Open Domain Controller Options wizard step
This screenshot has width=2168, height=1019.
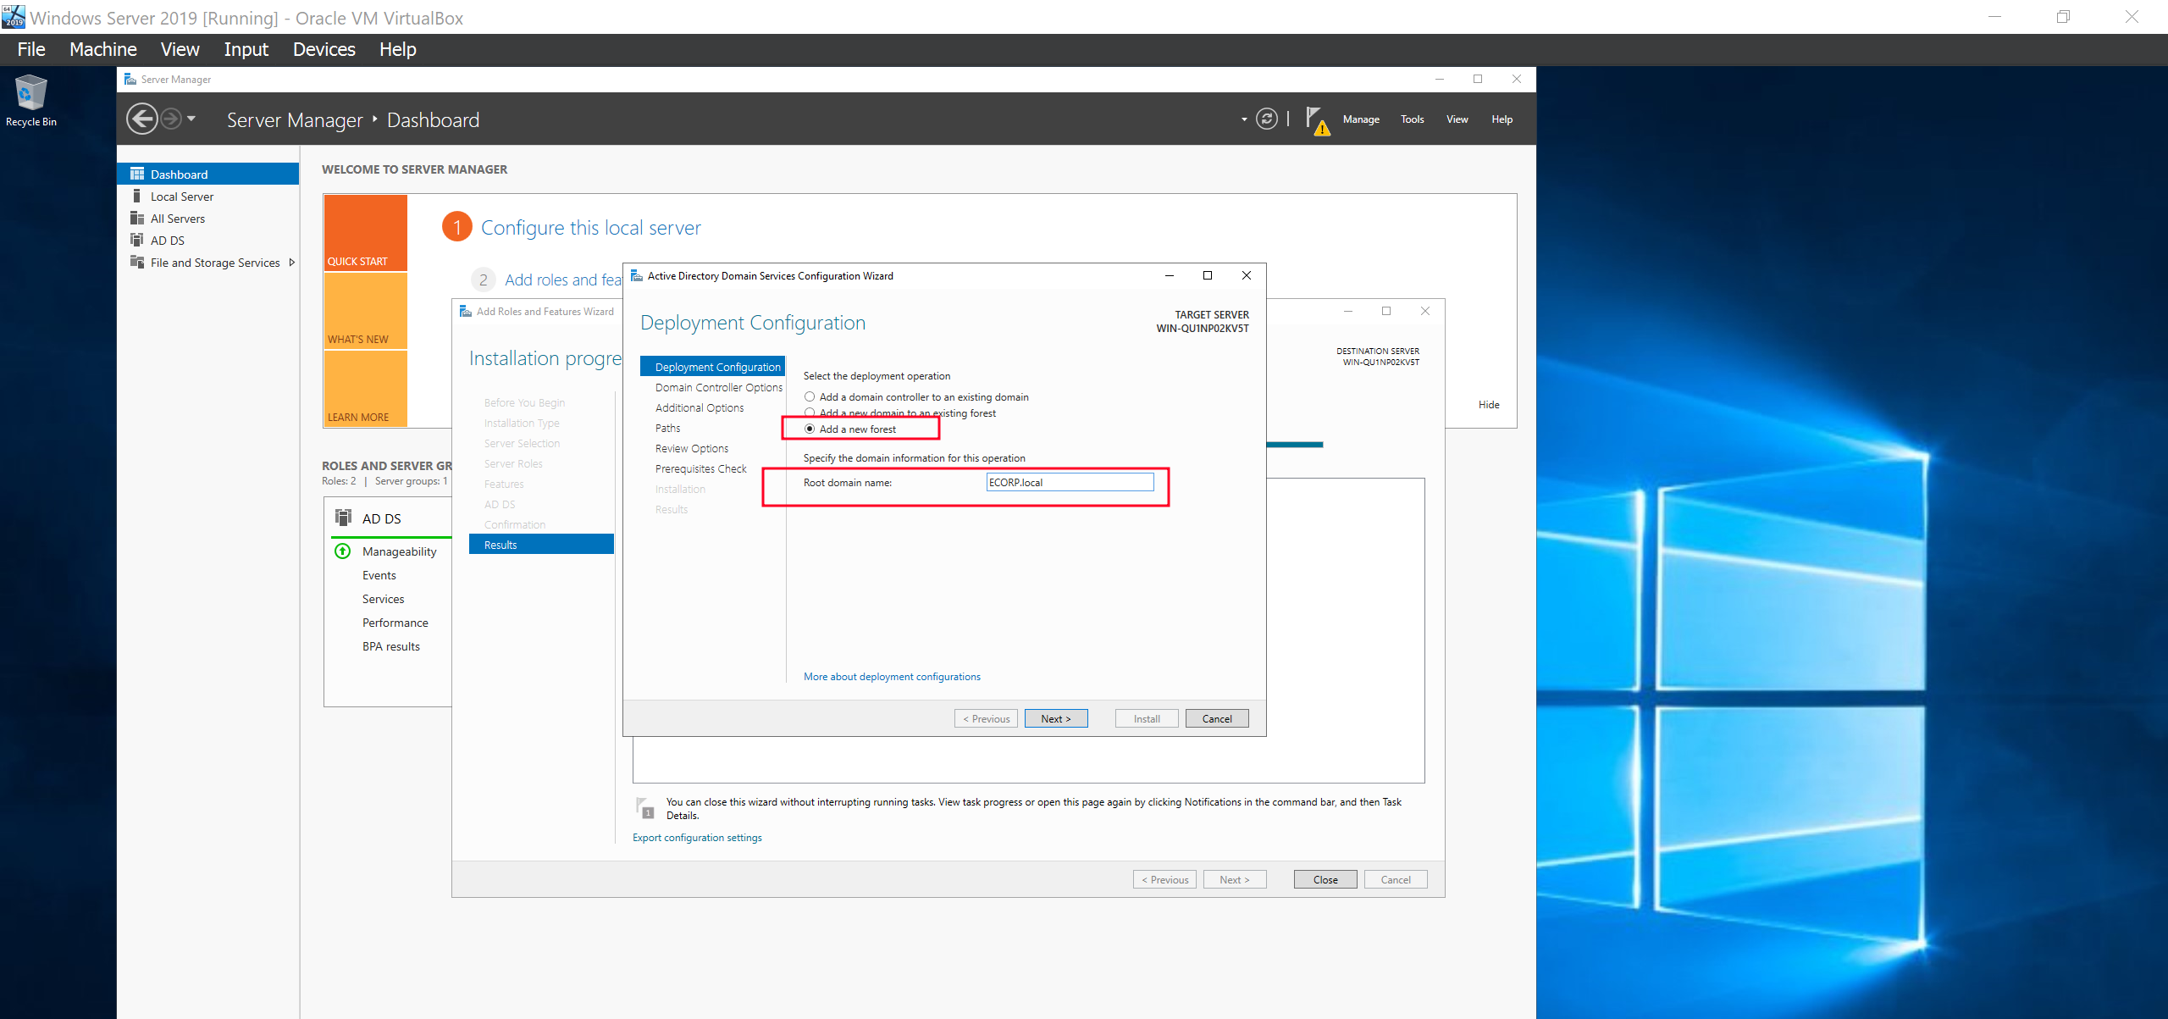coord(718,387)
